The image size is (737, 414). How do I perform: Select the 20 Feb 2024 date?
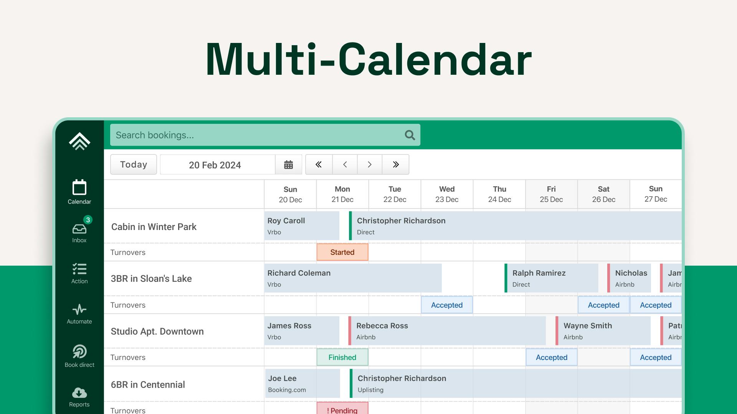click(x=215, y=164)
